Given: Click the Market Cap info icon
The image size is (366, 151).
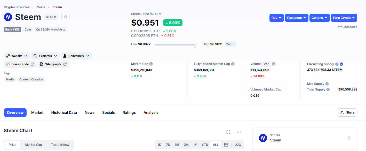Looking at the screenshot, I should click(151, 64).
